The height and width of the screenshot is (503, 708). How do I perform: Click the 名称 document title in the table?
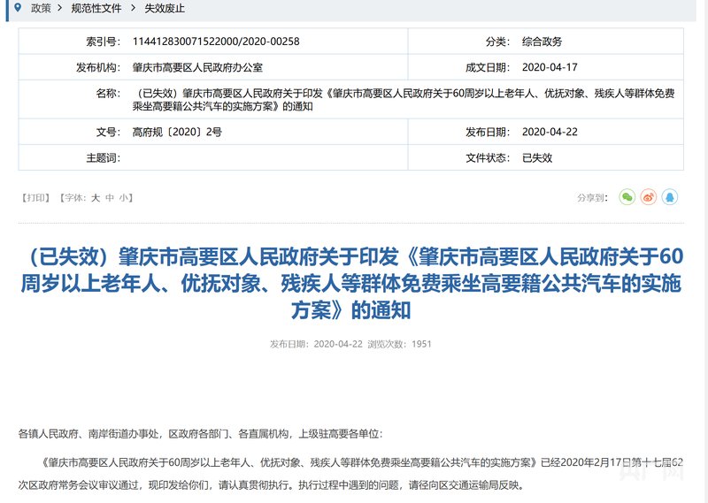[x=403, y=99]
